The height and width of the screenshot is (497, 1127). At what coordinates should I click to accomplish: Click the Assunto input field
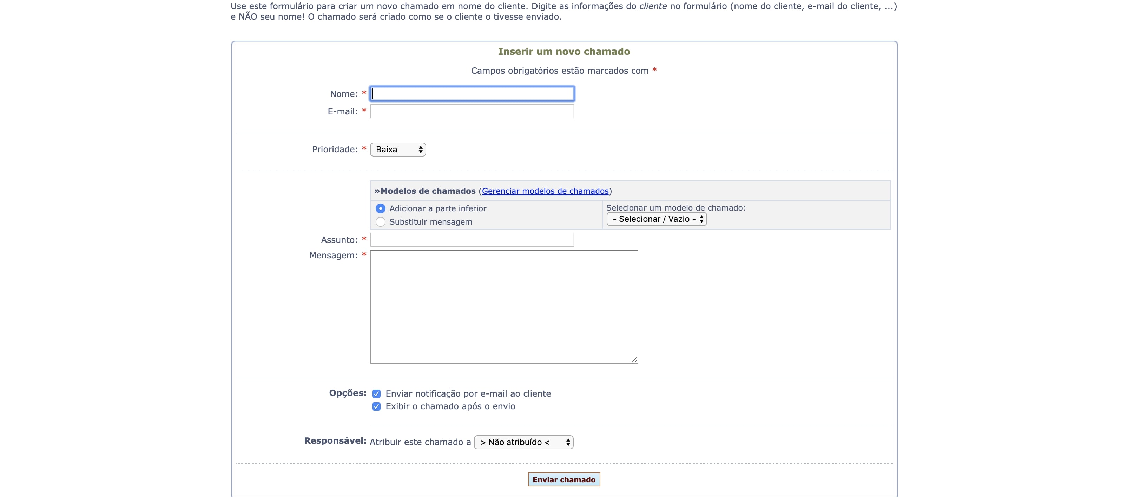pyautogui.click(x=472, y=240)
